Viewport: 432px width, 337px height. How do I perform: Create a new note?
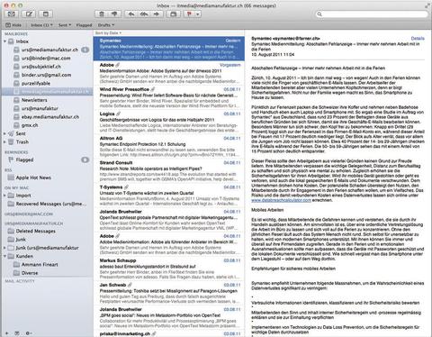click(46, 14)
